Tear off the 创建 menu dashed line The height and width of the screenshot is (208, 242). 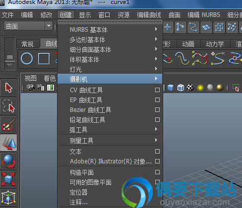(x=110, y=22)
